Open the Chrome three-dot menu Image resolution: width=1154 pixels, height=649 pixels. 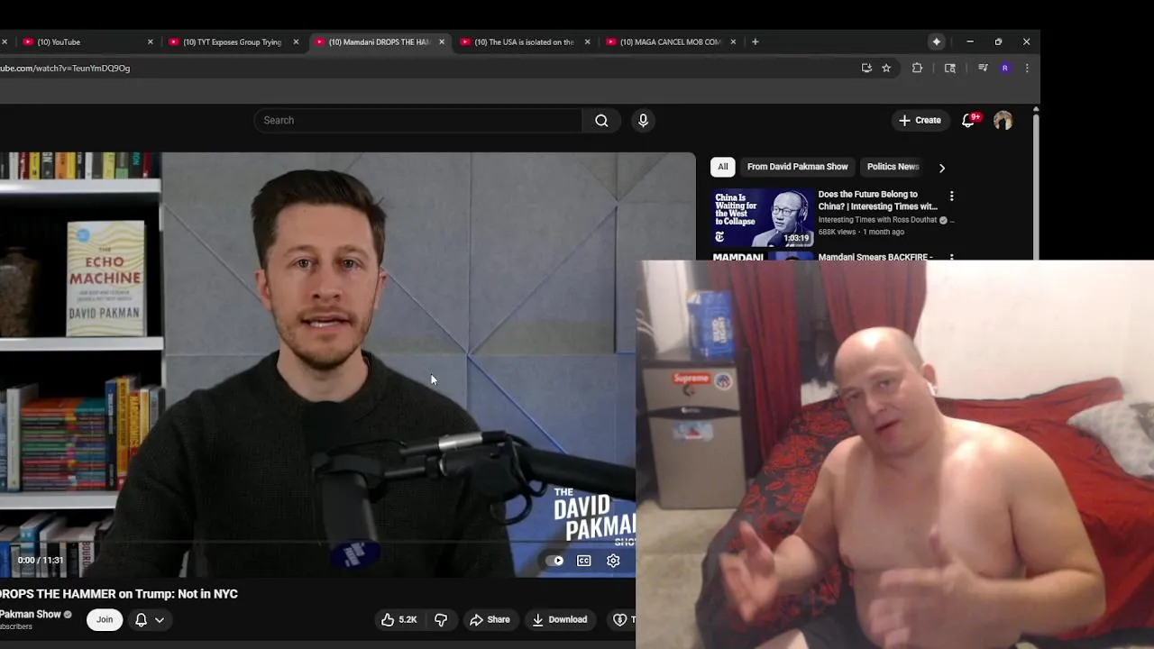1027,68
